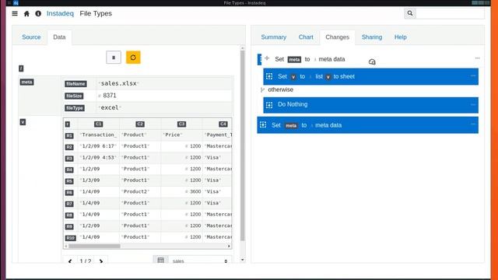
Task: Click the fileType key label
Action: (x=75, y=108)
